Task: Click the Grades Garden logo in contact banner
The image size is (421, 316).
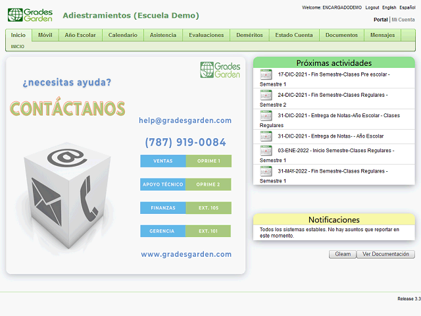Action: point(220,70)
